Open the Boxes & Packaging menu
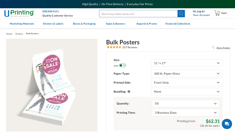 coord(84,24)
